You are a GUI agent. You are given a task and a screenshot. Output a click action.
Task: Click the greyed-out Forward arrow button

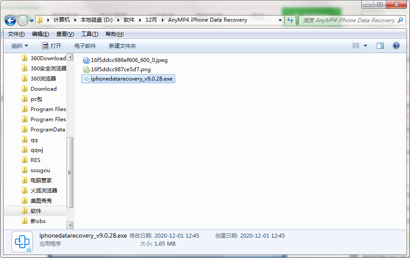23,20
